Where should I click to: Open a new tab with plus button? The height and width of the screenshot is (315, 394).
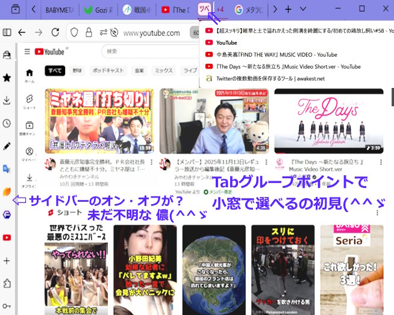tap(289, 9)
